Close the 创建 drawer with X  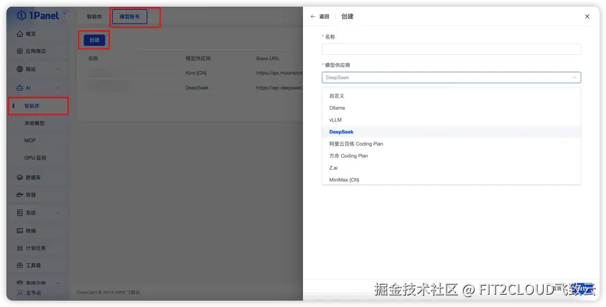pos(587,17)
